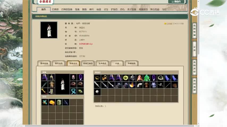Inspect the equipped green sword

point(44,84)
